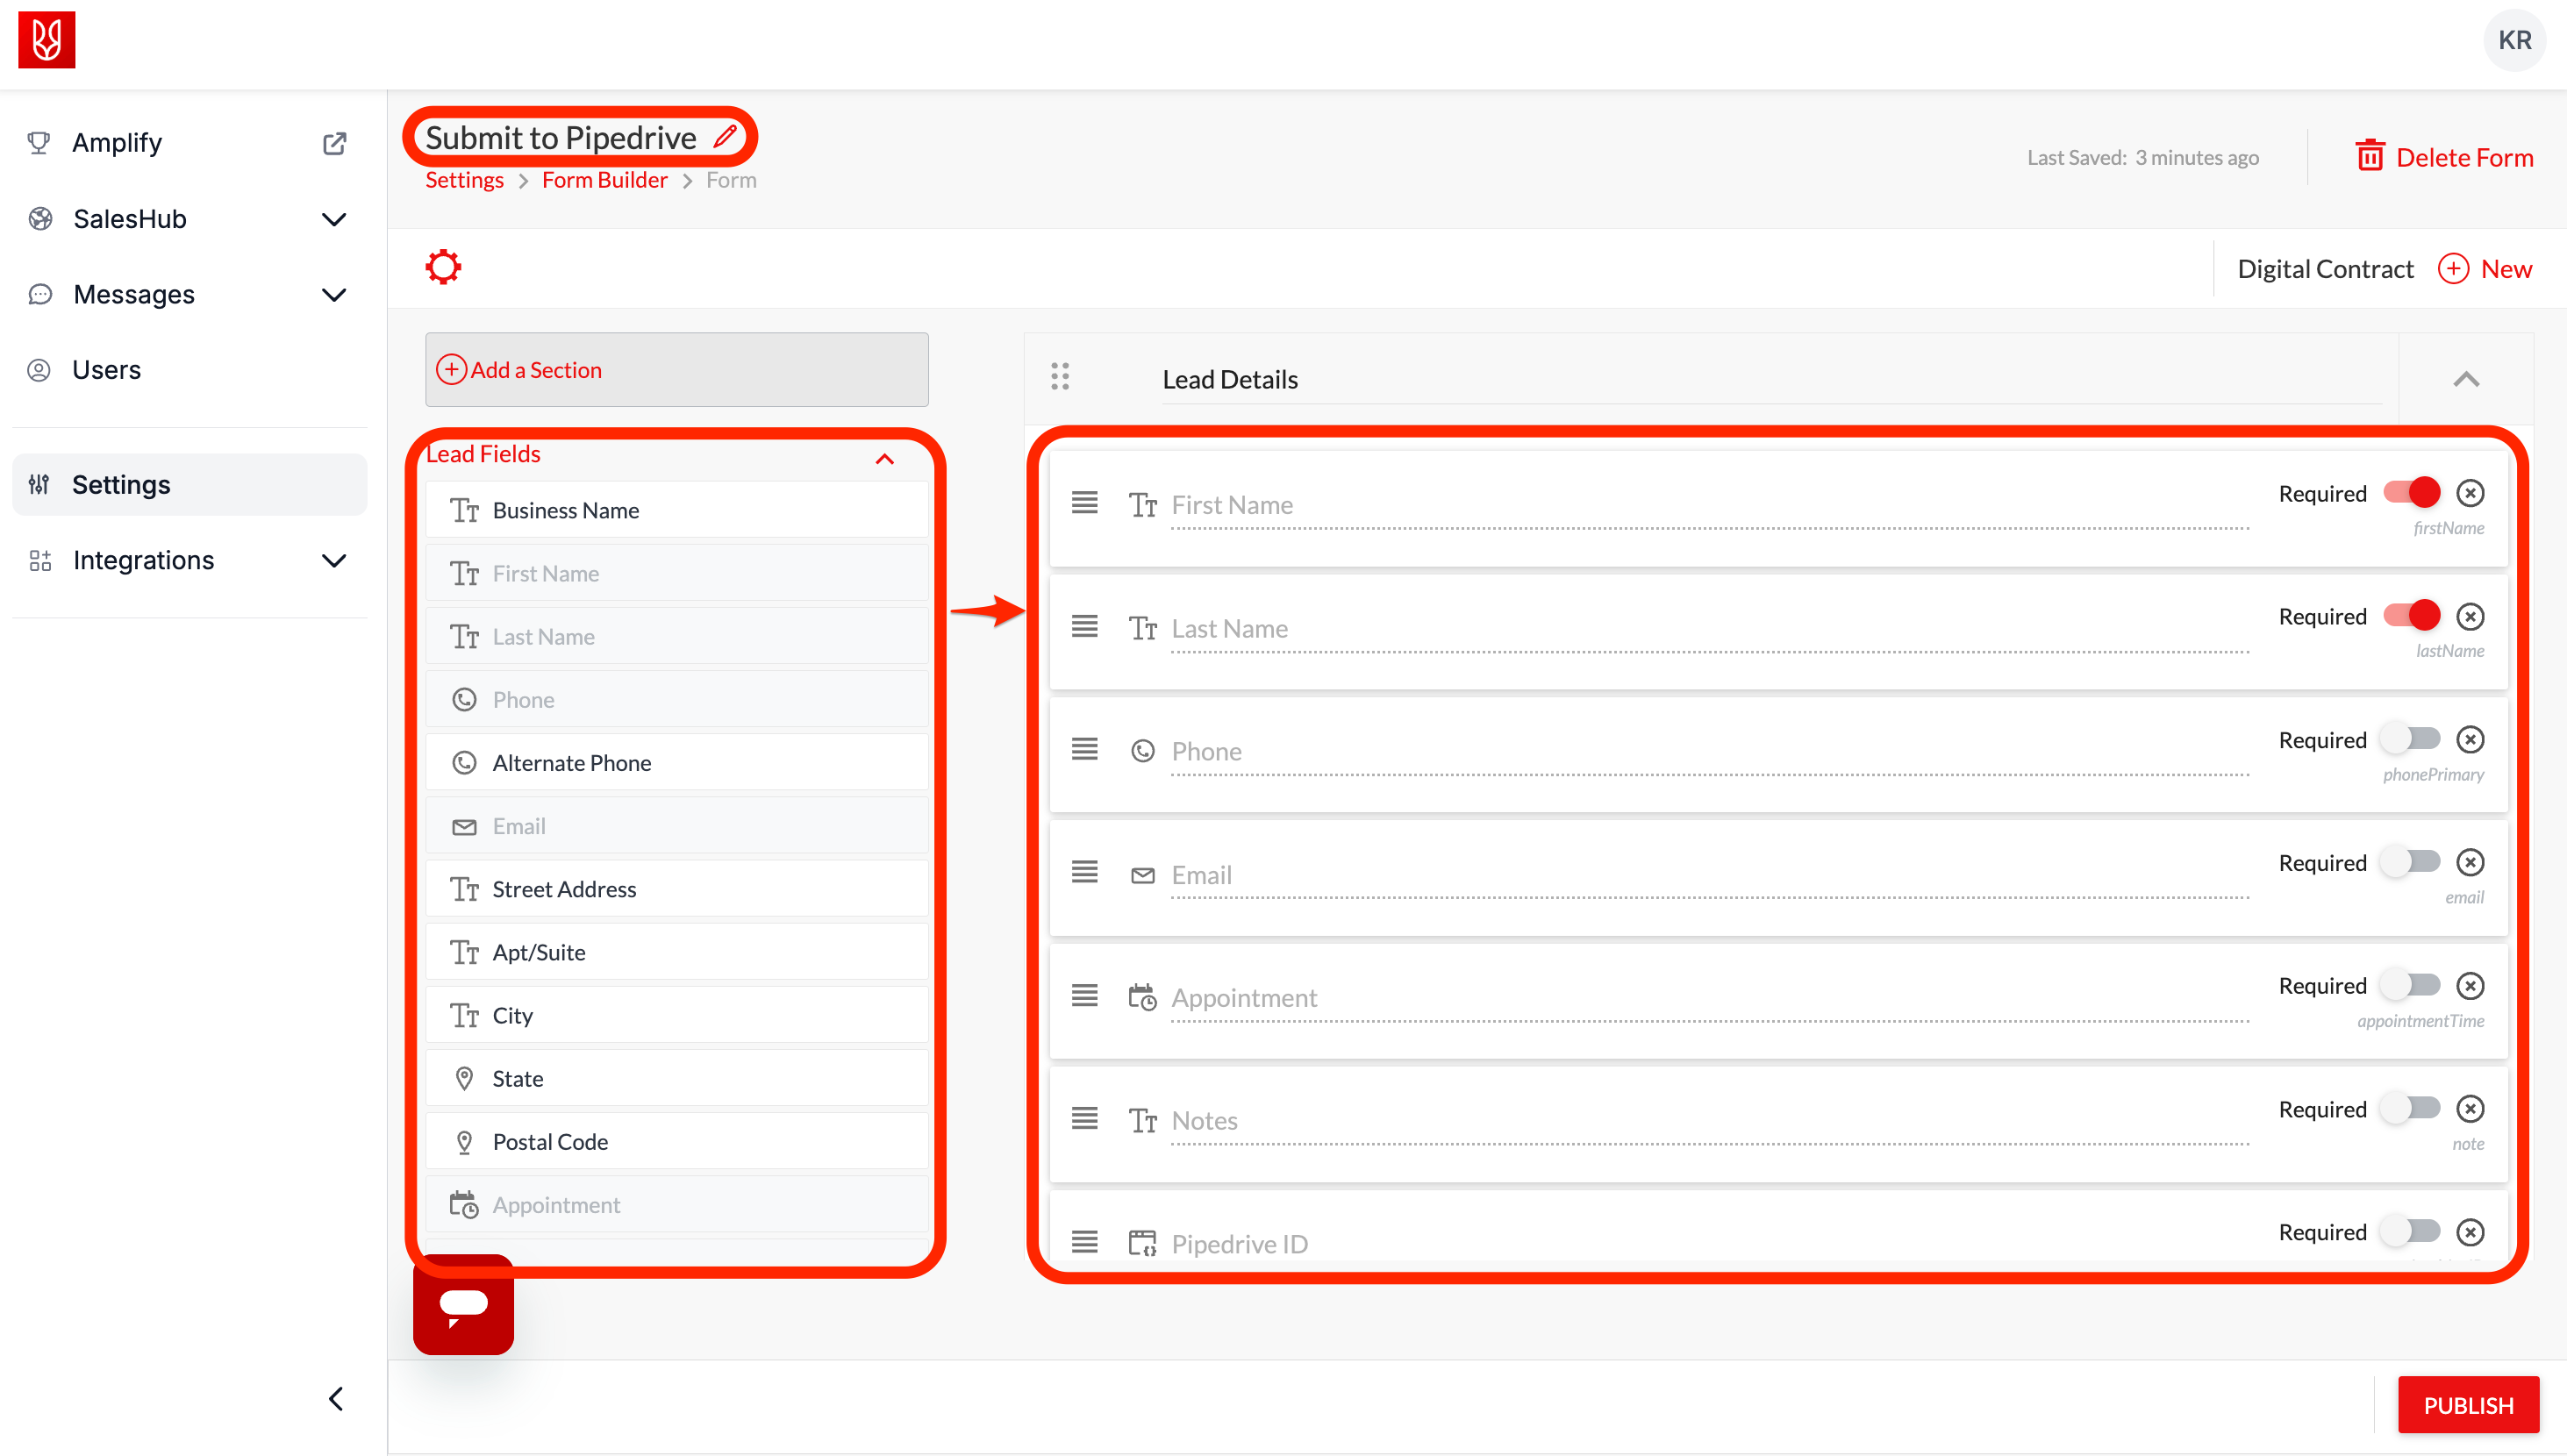Open Integrations in the sidebar
This screenshot has height=1456, width=2567.
pyautogui.click(x=144, y=561)
